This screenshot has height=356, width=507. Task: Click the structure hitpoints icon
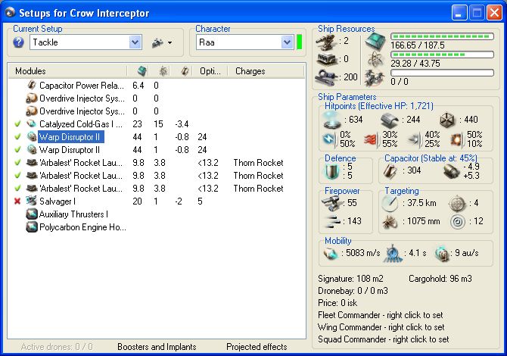[447, 120]
